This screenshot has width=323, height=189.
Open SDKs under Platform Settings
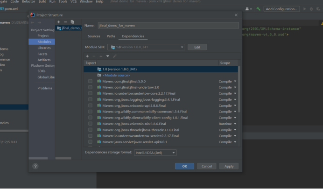coord(42,71)
